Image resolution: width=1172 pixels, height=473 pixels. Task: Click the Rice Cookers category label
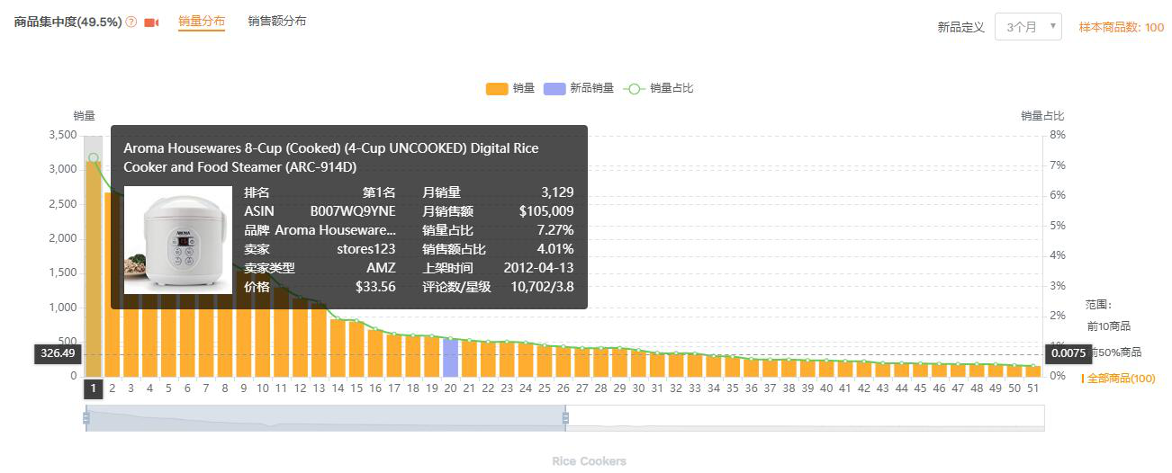[589, 461]
